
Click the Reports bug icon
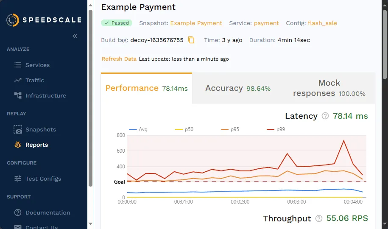(17, 145)
